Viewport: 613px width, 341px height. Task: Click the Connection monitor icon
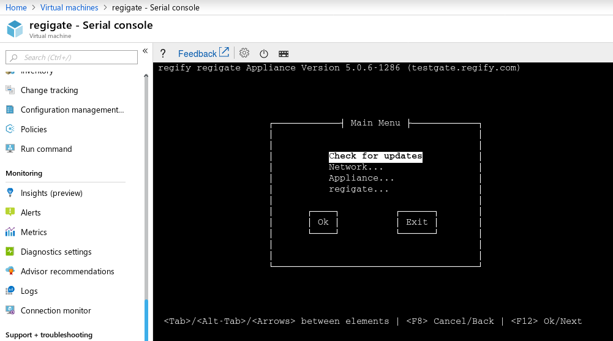[10, 310]
